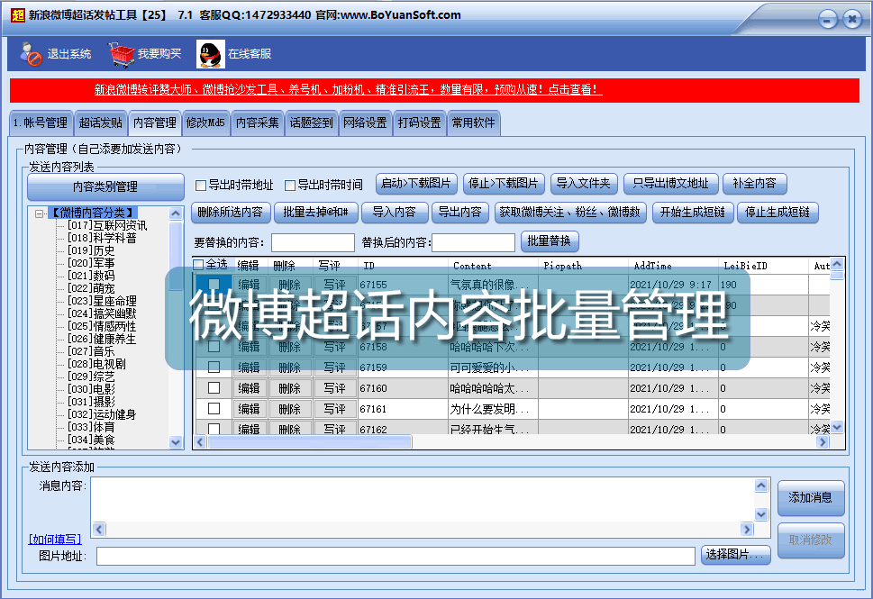Click 我要购买 toolbar label
The image size is (873, 599).
click(x=159, y=54)
